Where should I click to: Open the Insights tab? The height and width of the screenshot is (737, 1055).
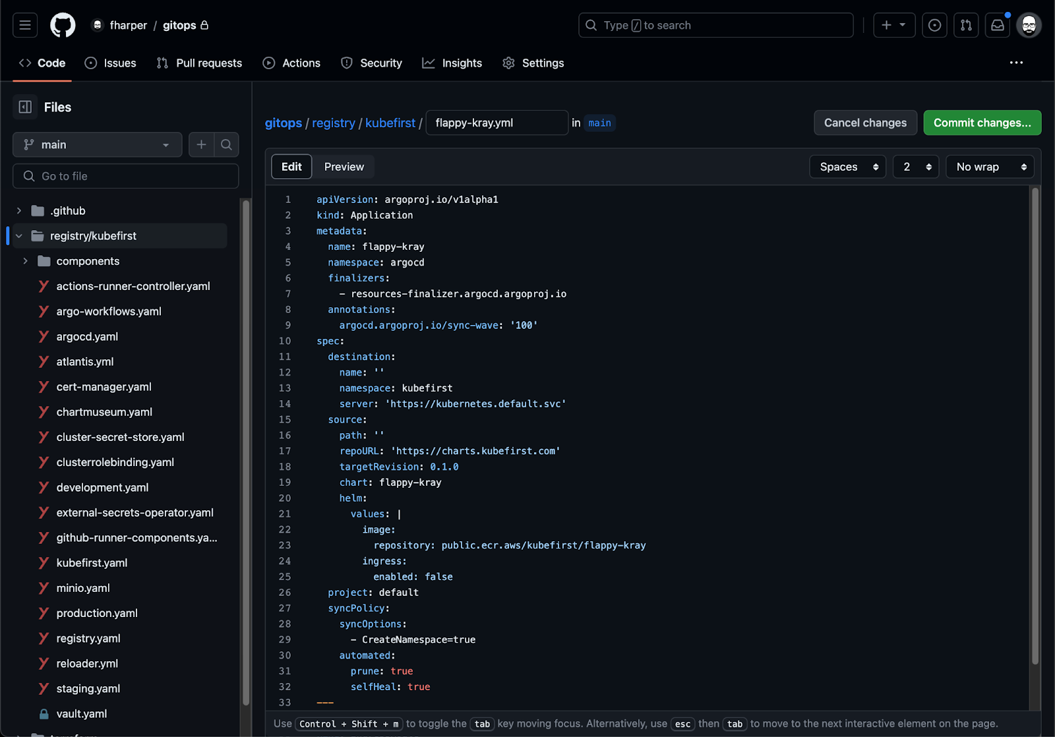coord(452,63)
